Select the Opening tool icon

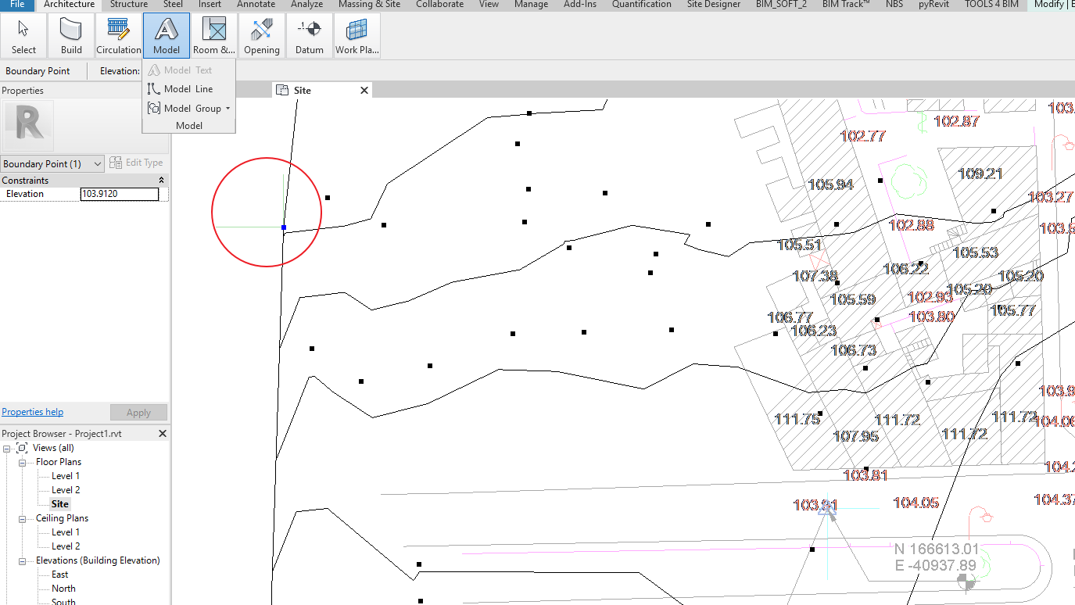[261, 34]
